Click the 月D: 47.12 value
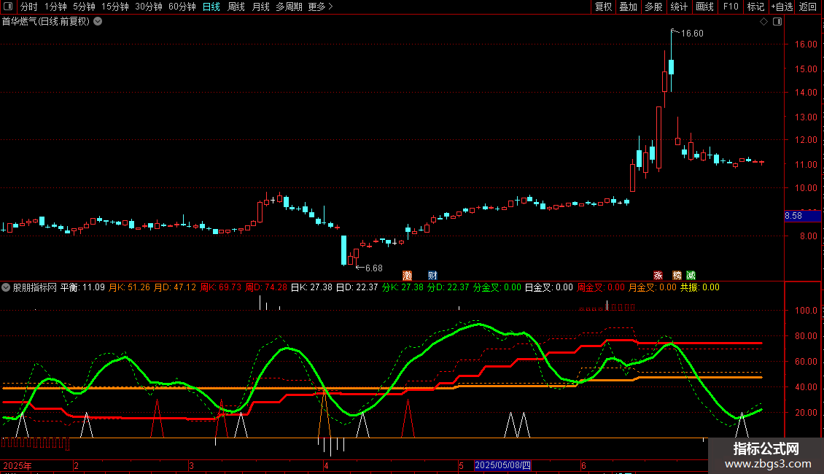 [x=175, y=287]
